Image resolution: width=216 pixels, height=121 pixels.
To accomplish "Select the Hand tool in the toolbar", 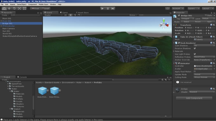I will click(x=4, y=9).
